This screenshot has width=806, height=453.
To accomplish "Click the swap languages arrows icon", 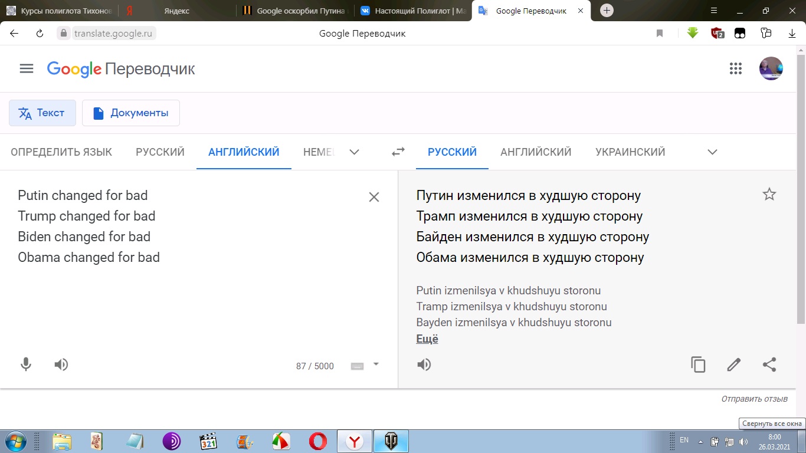I will (x=398, y=152).
